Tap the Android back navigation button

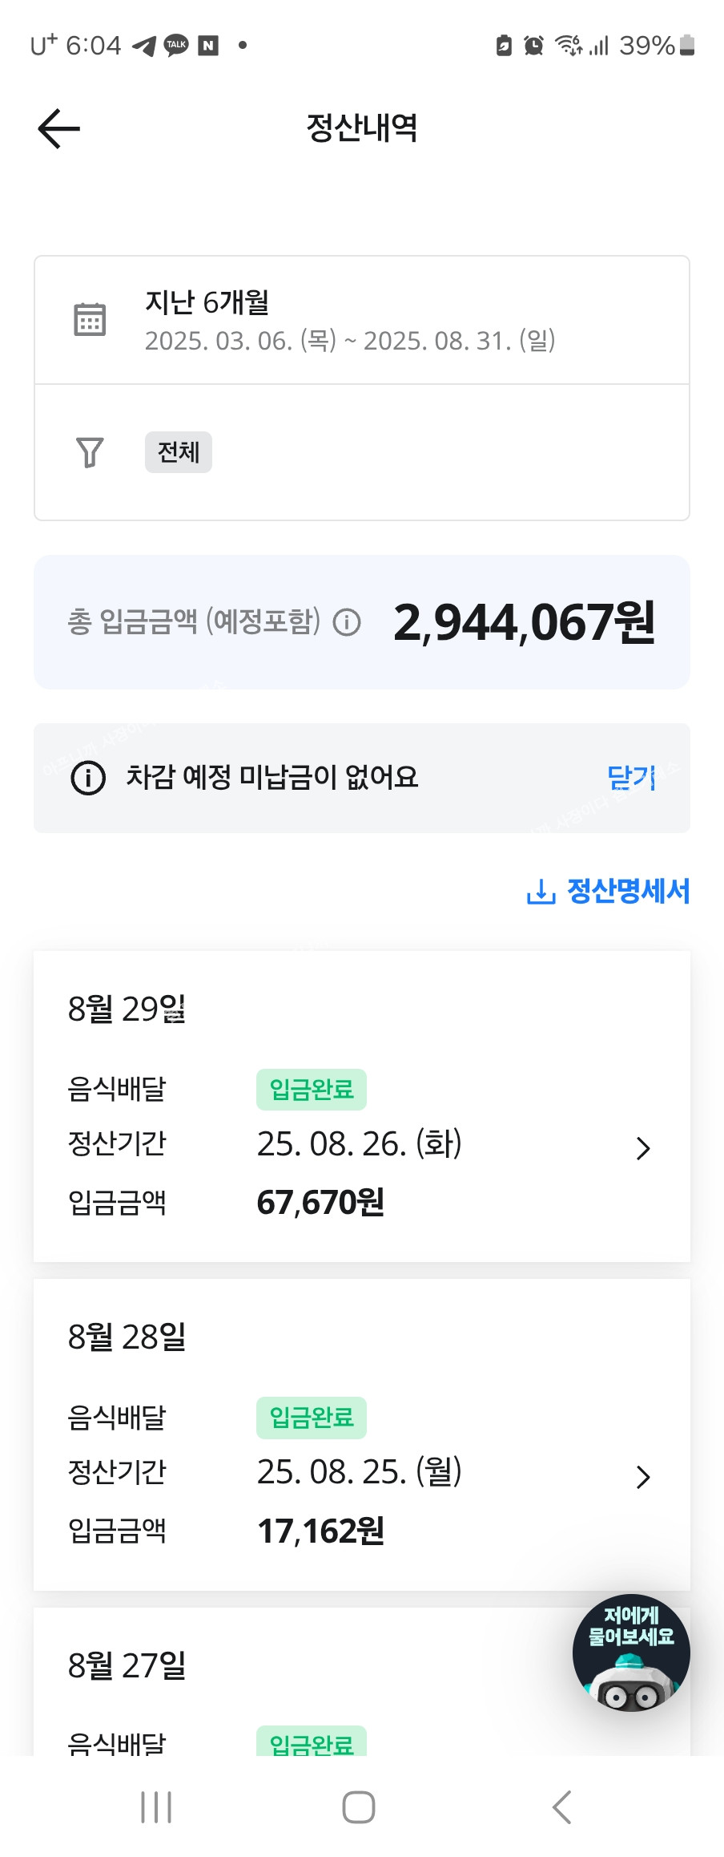pos(562,1807)
